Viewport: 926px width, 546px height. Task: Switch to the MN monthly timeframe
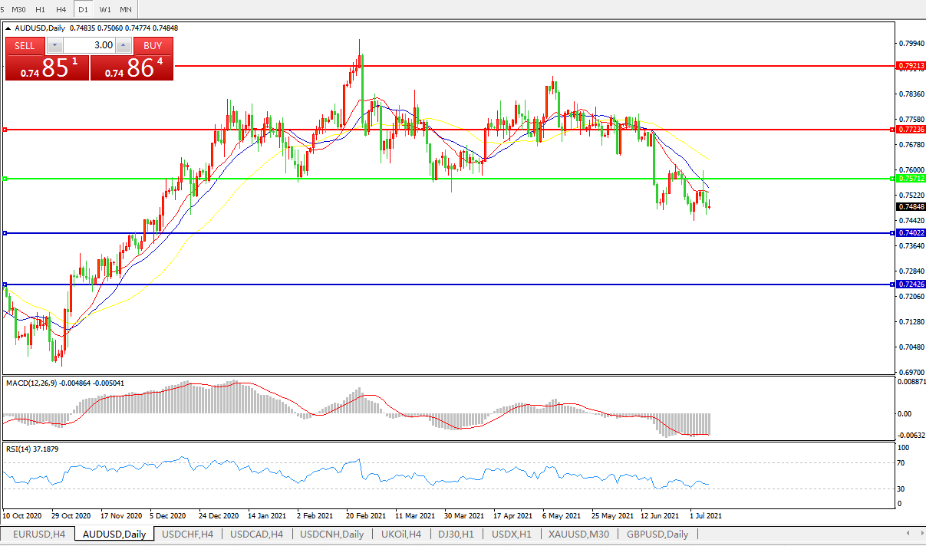(126, 9)
